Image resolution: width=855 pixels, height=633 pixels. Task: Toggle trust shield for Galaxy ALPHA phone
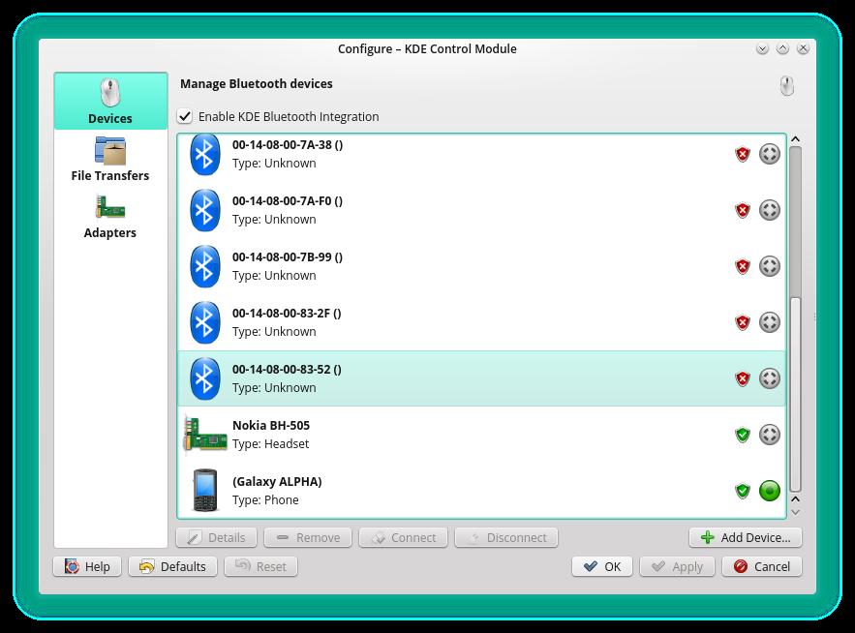point(743,491)
